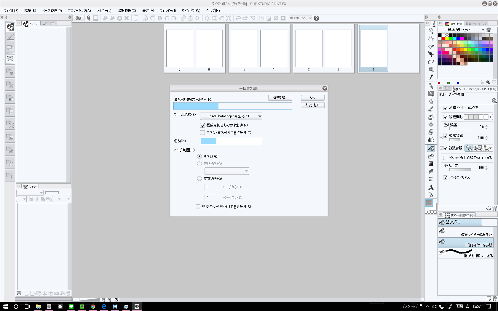Select the Lasso selection tool
The width and height of the screenshot is (498, 311).
coord(431,62)
